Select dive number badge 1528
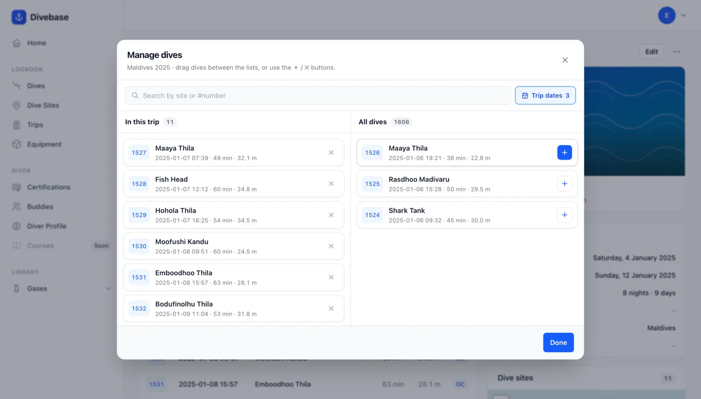Image resolution: width=701 pixels, height=399 pixels. coord(139,184)
